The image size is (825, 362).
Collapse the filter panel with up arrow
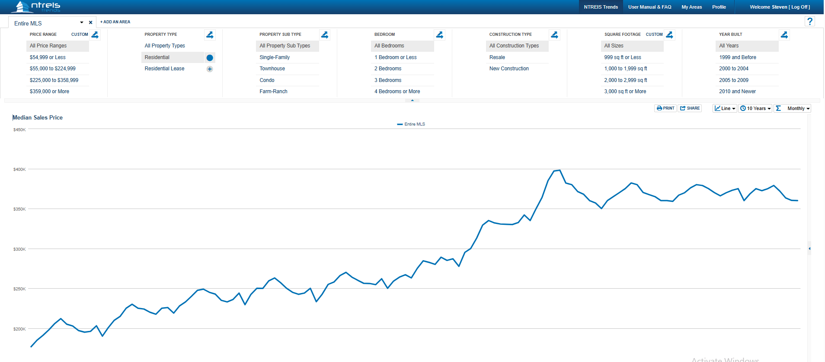pyautogui.click(x=412, y=101)
